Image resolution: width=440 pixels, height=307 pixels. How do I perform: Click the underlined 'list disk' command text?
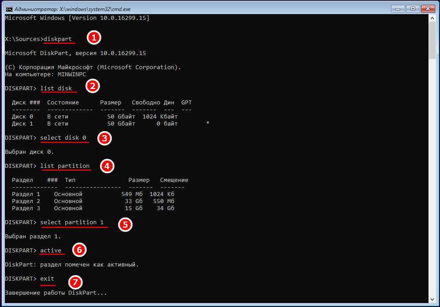pyautogui.click(x=56, y=88)
